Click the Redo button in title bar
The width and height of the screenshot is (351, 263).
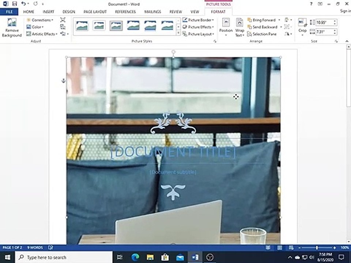tap(35, 4)
